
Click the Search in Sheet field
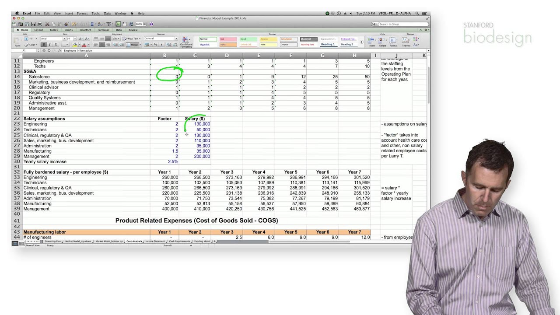tap(400, 24)
